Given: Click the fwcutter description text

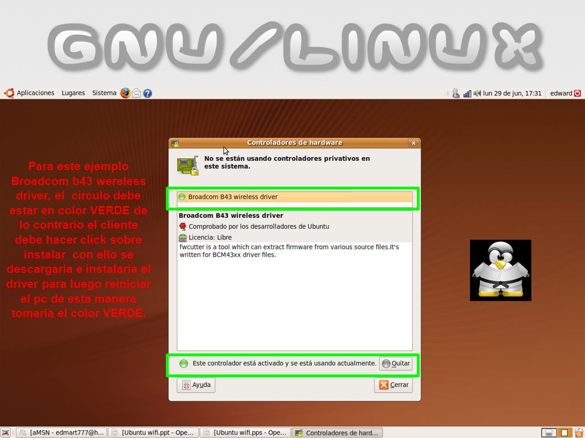Looking at the screenshot, I should click(289, 251).
